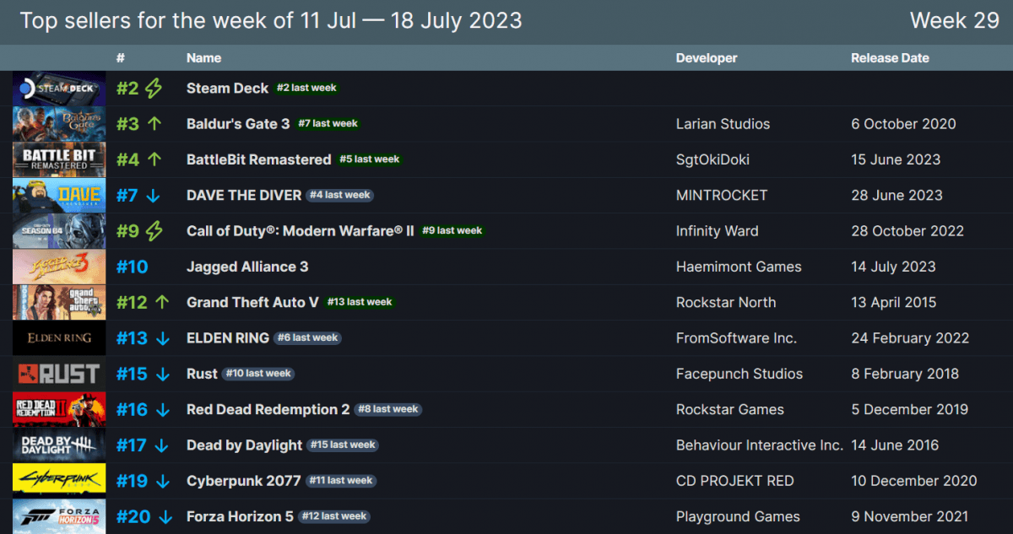
Task: Sort by the Release Date column header
Action: 890,58
